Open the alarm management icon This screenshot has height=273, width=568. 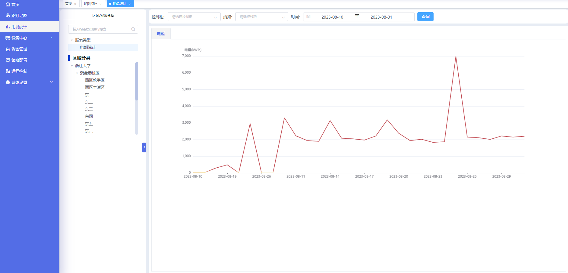point(8,49)
